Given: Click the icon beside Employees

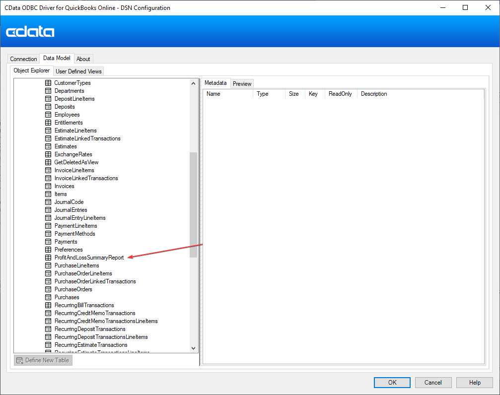Looking at the screenshot, I should point(48,115).
